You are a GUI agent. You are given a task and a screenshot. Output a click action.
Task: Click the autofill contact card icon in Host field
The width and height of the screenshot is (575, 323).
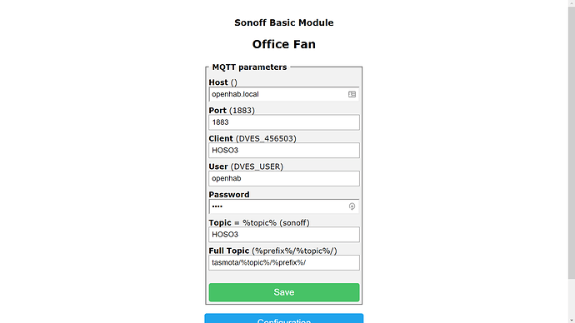[352, 94]
